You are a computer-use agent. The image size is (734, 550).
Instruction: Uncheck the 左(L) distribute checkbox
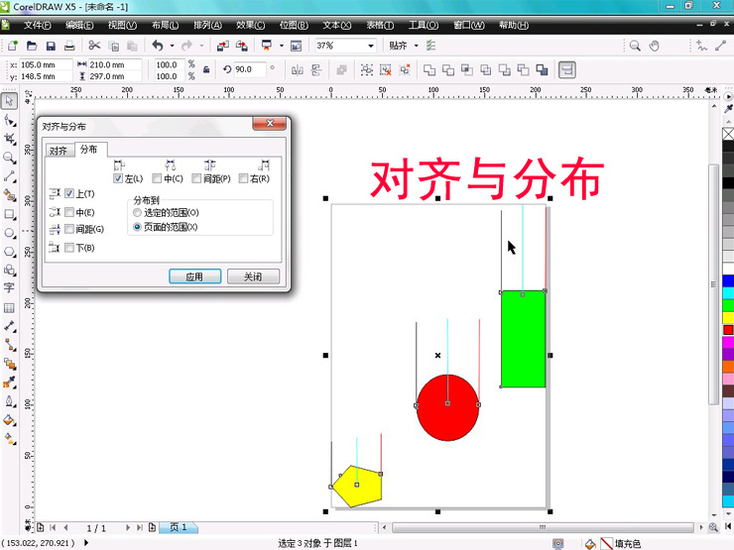coord(118,179)
